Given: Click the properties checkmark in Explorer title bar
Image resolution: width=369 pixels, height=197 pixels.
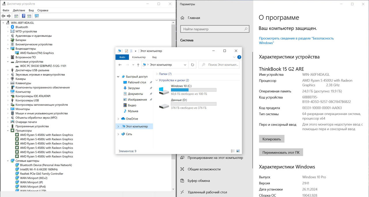Looking at the screenshot, I should pyautogui.click(x=126, y=51).
